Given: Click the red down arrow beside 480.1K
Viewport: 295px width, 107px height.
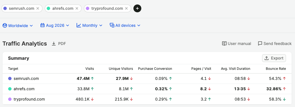Looking at the screenshot, I should click(x=92, y=99).
